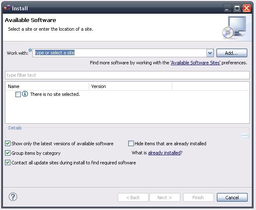This screenshot has width=256, height=210.
Task: Open the 'Available Software Sites' preferences link
Action: tap(195, 63)
